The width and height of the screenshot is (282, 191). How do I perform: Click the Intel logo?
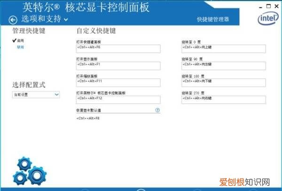(x=268, y=18)
